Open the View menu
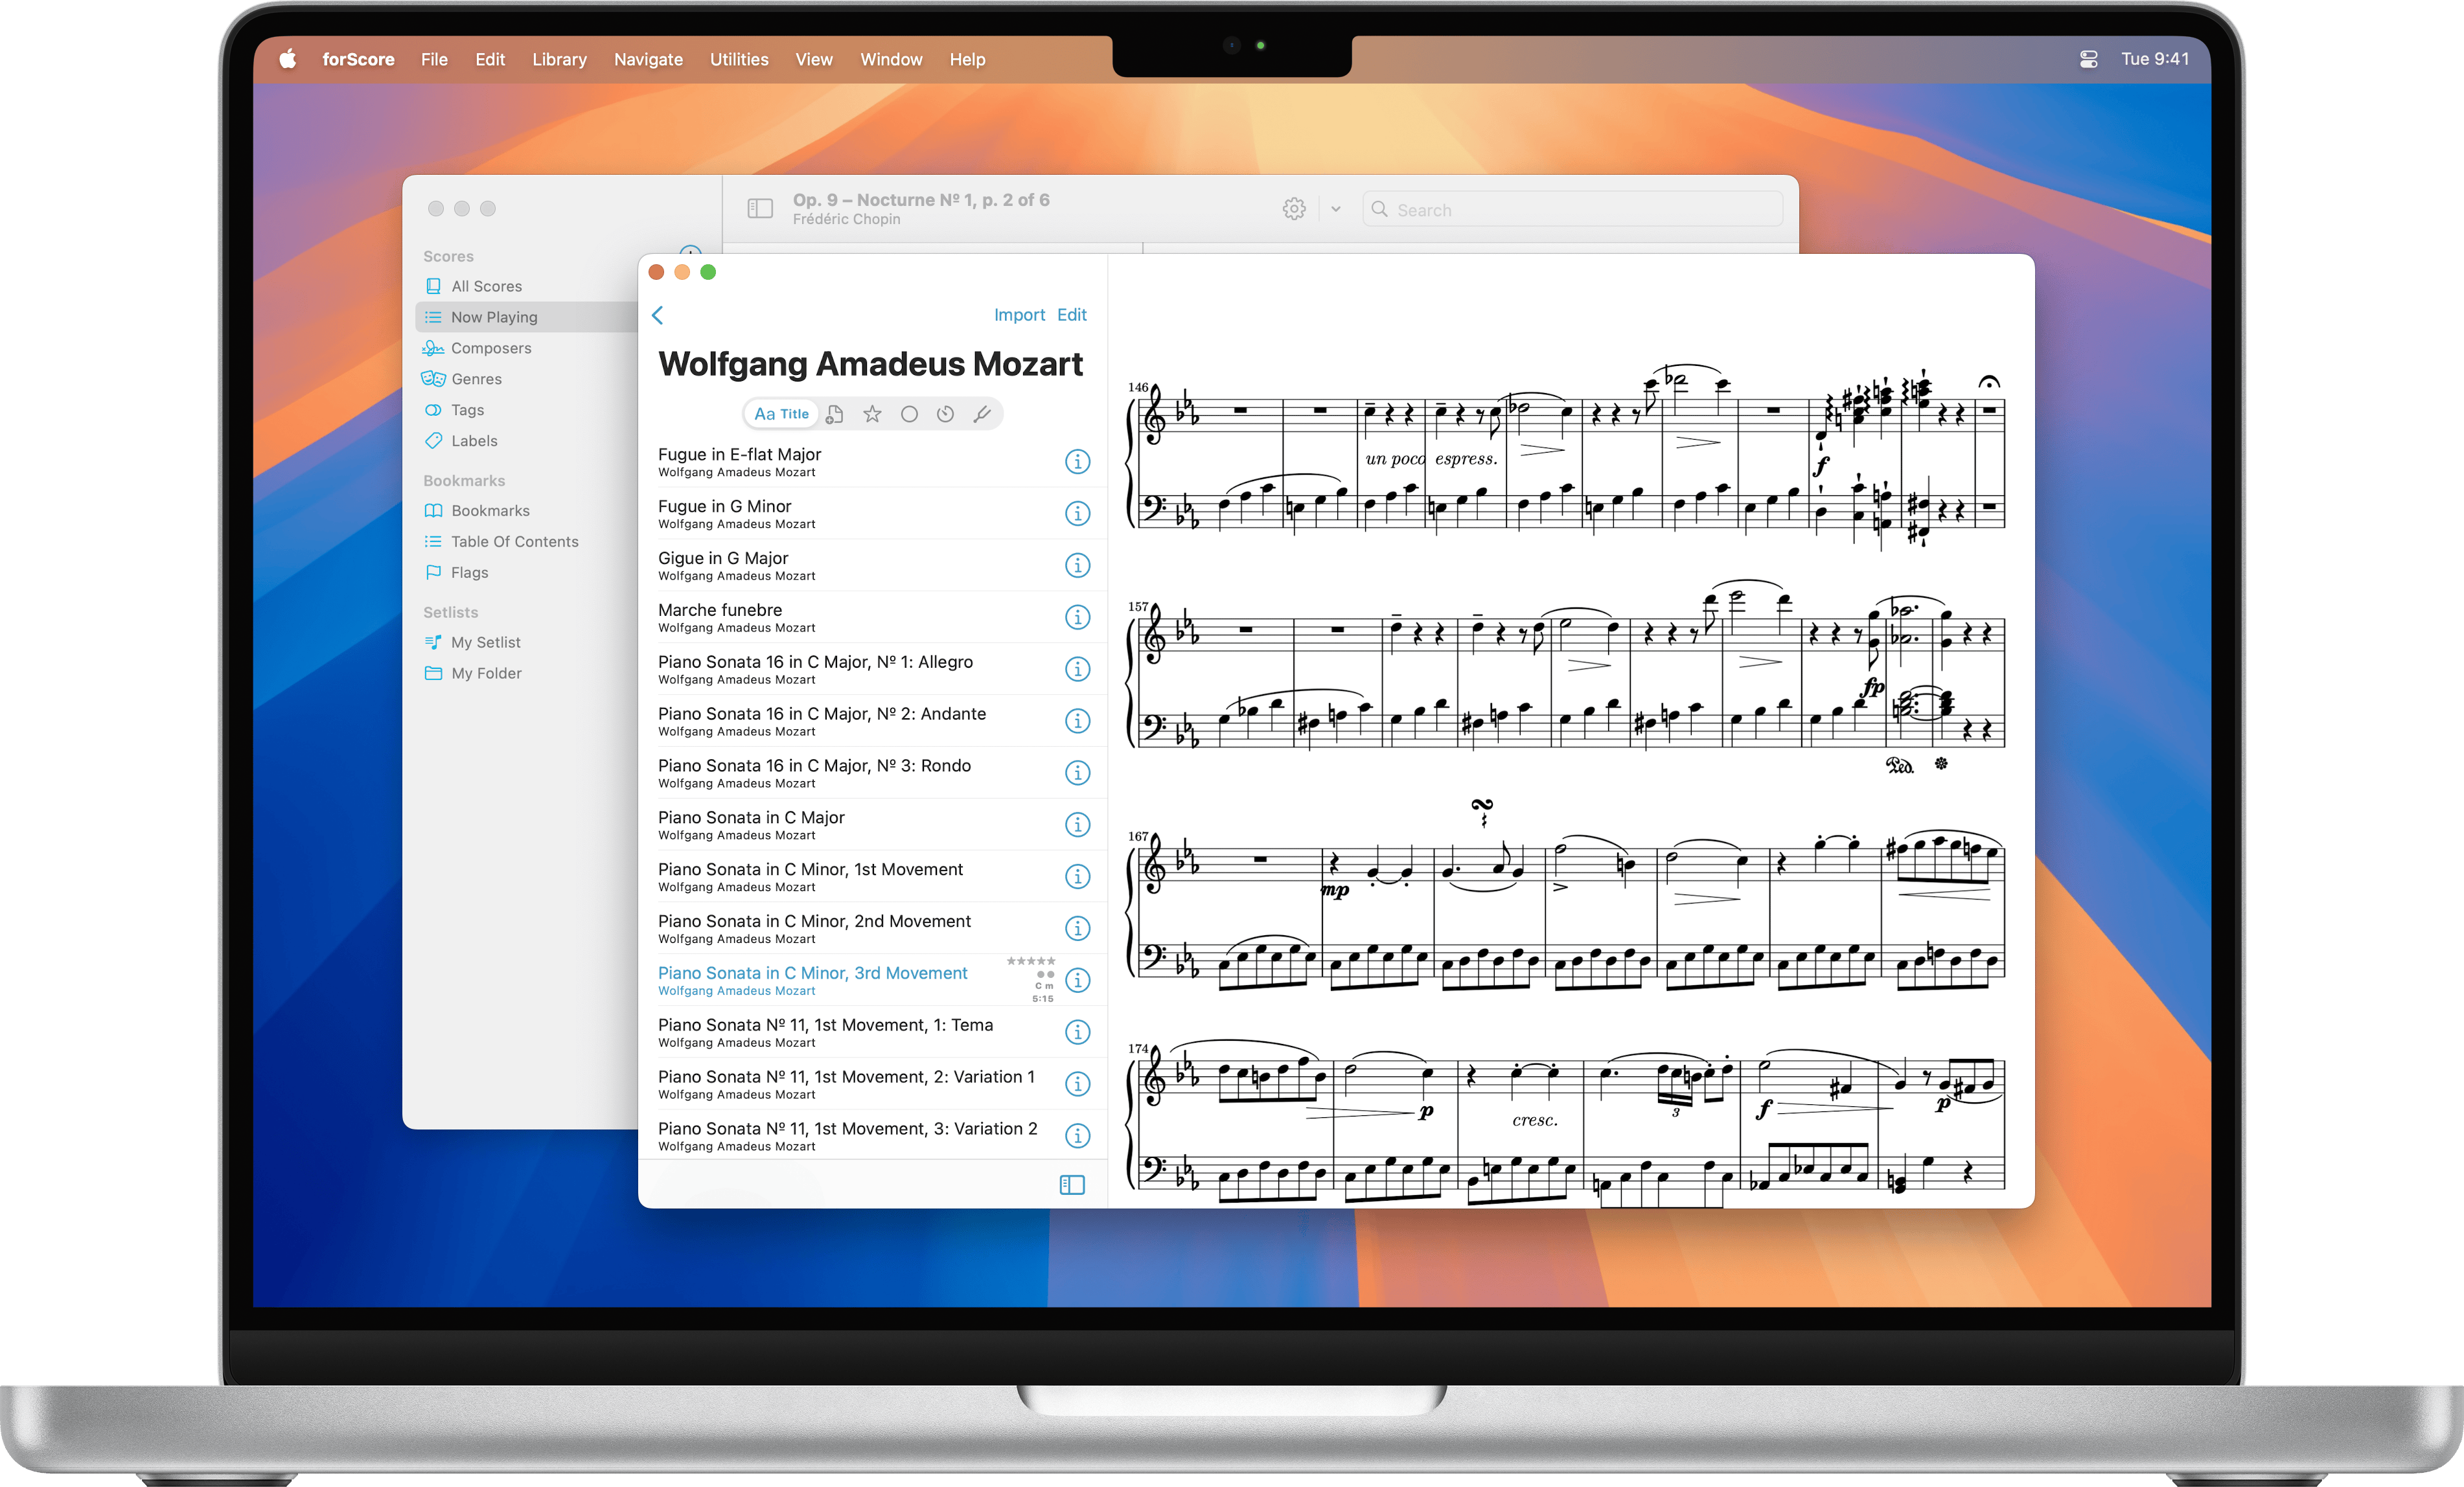 814,59
